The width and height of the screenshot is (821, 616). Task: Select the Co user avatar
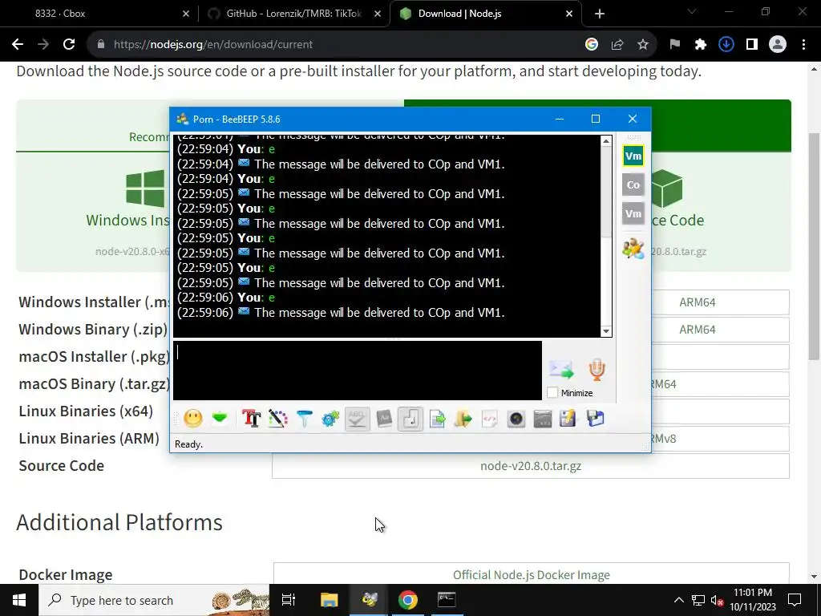click(x=633, y=184)
